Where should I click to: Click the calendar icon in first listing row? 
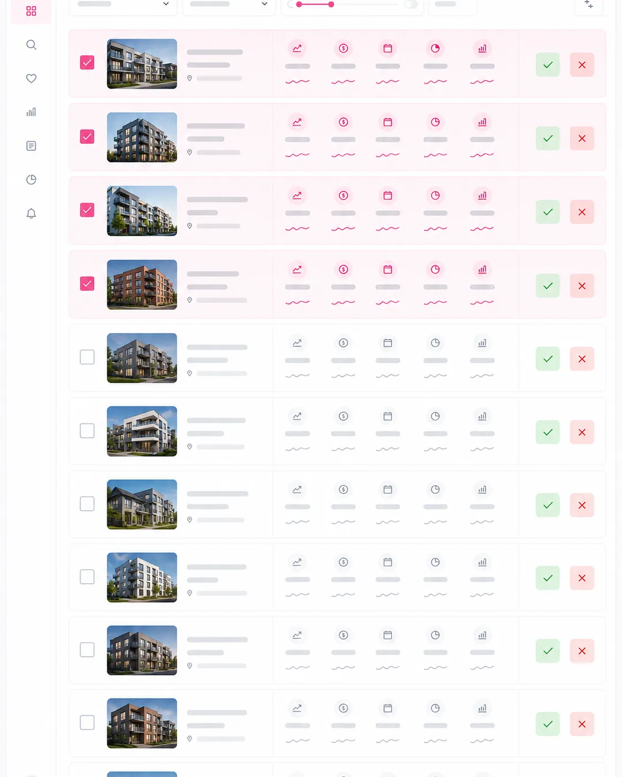pos(388,48)
